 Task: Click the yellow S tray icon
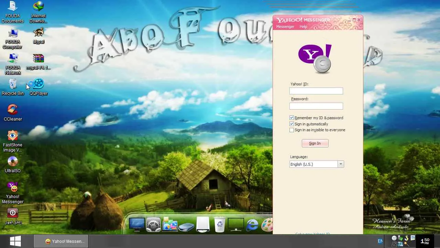click(x=407, y=238)
